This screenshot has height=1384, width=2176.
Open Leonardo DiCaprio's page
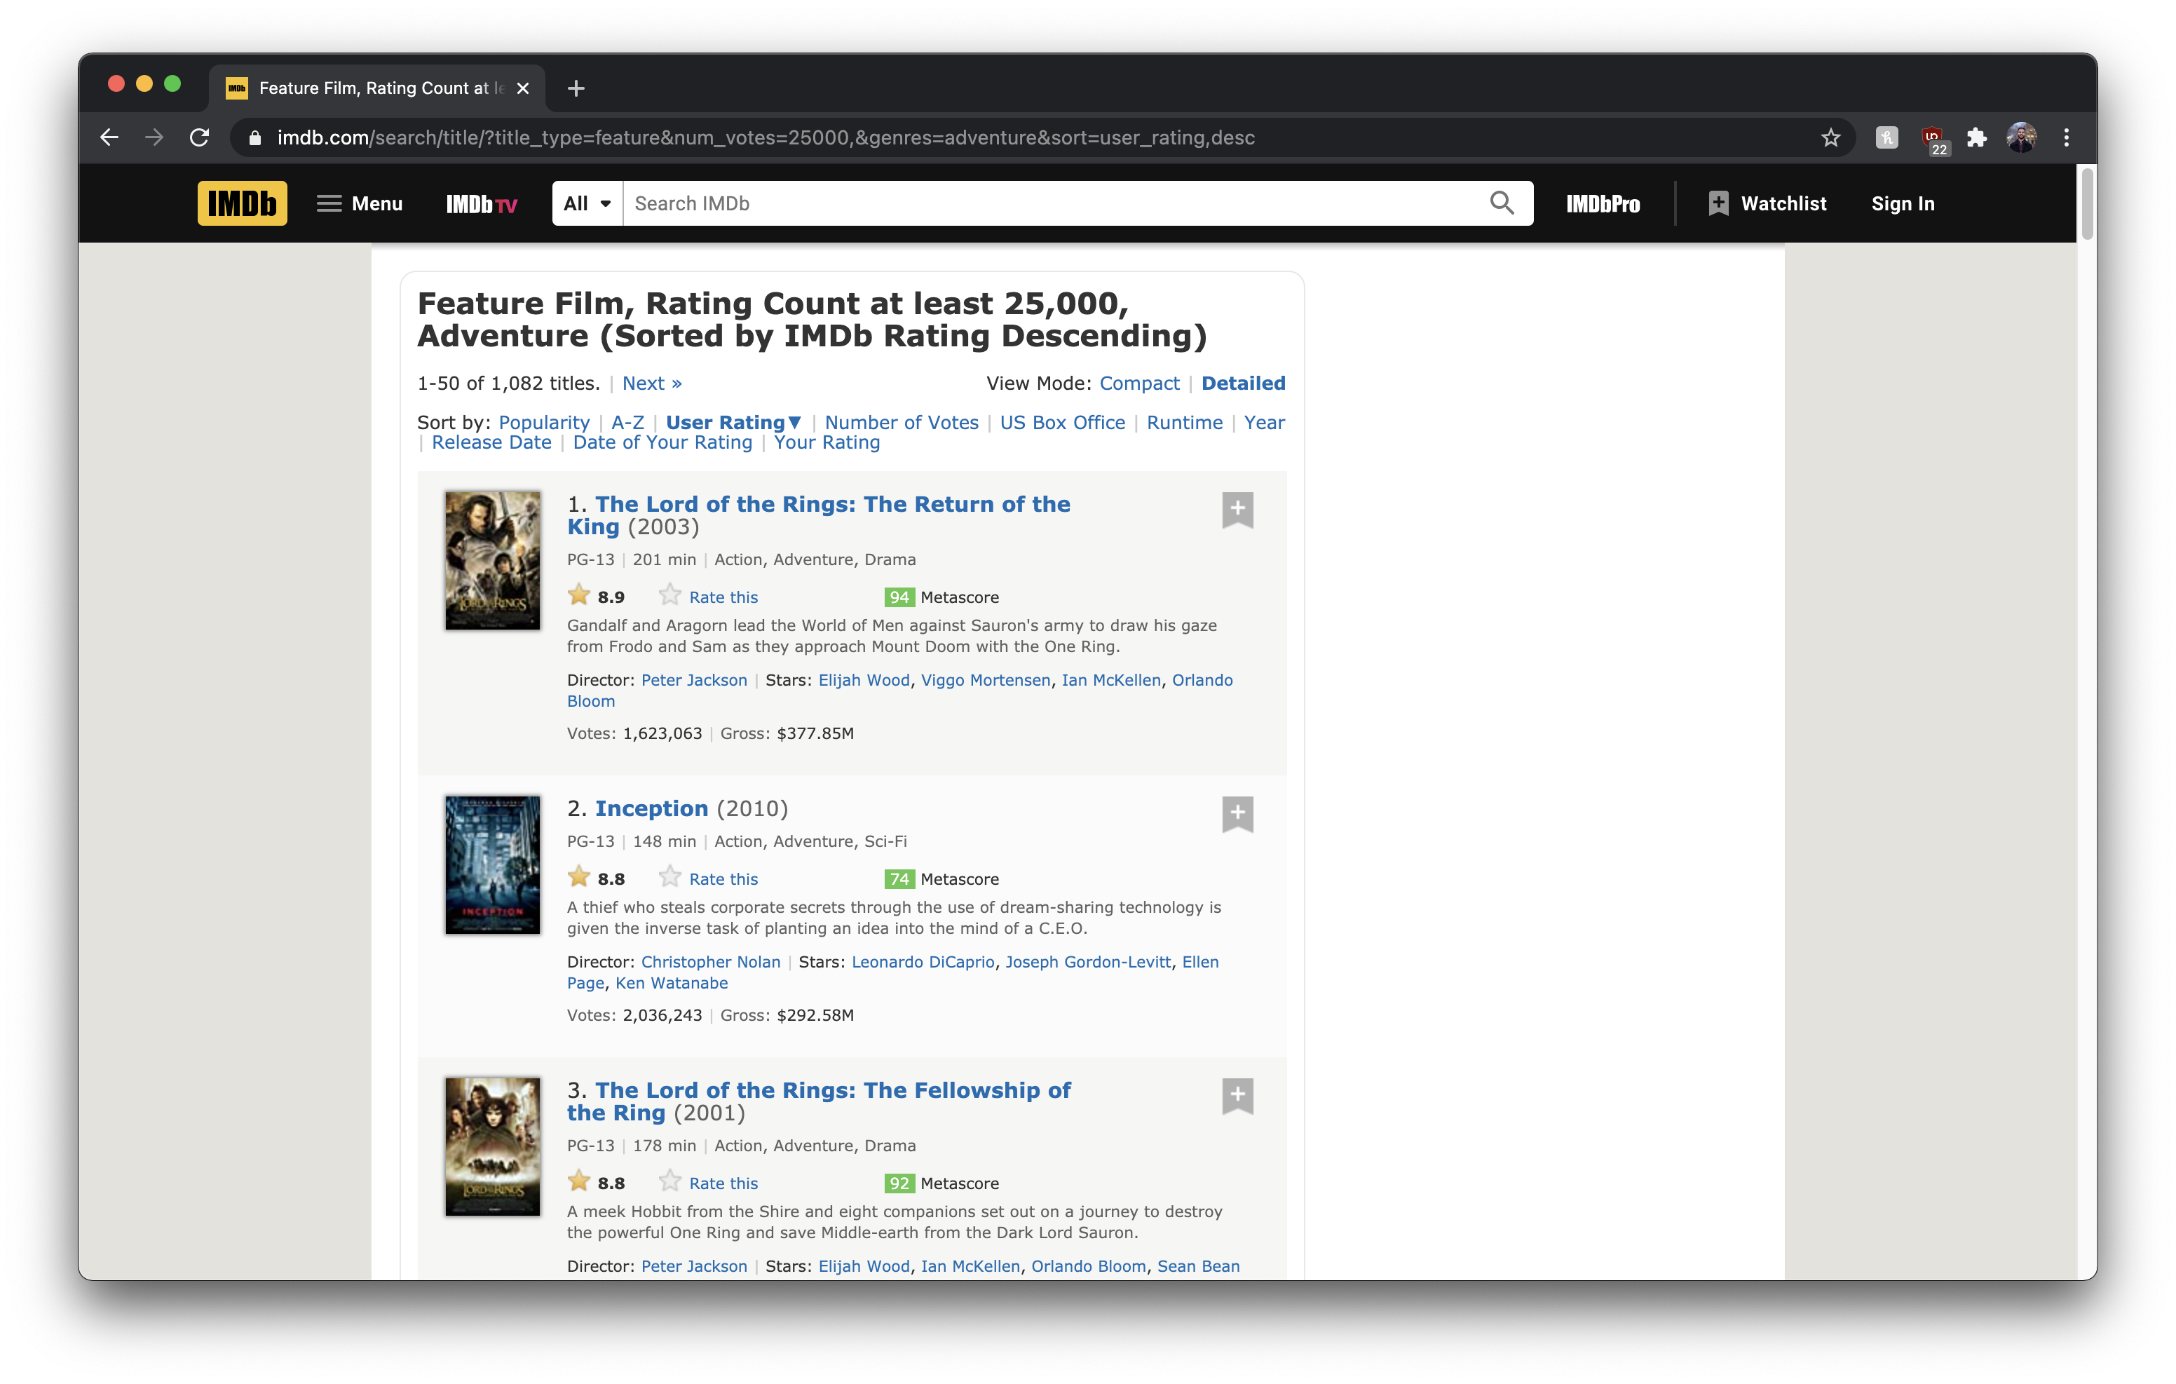(922, 962)
